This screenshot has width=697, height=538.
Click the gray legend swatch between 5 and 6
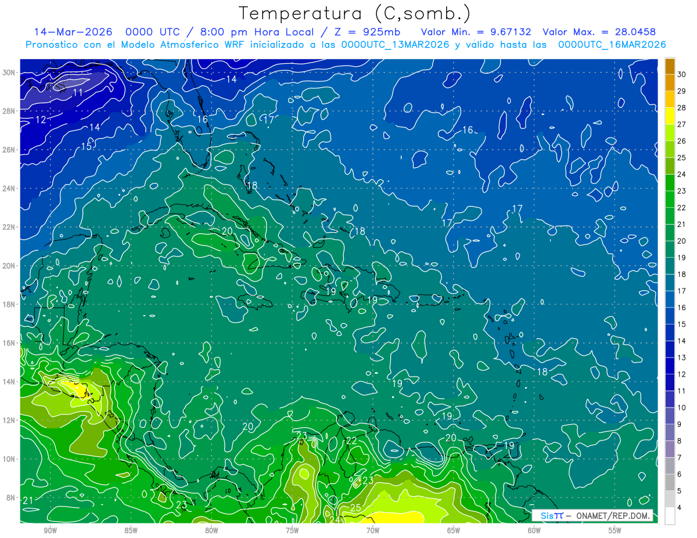[670, 483]
